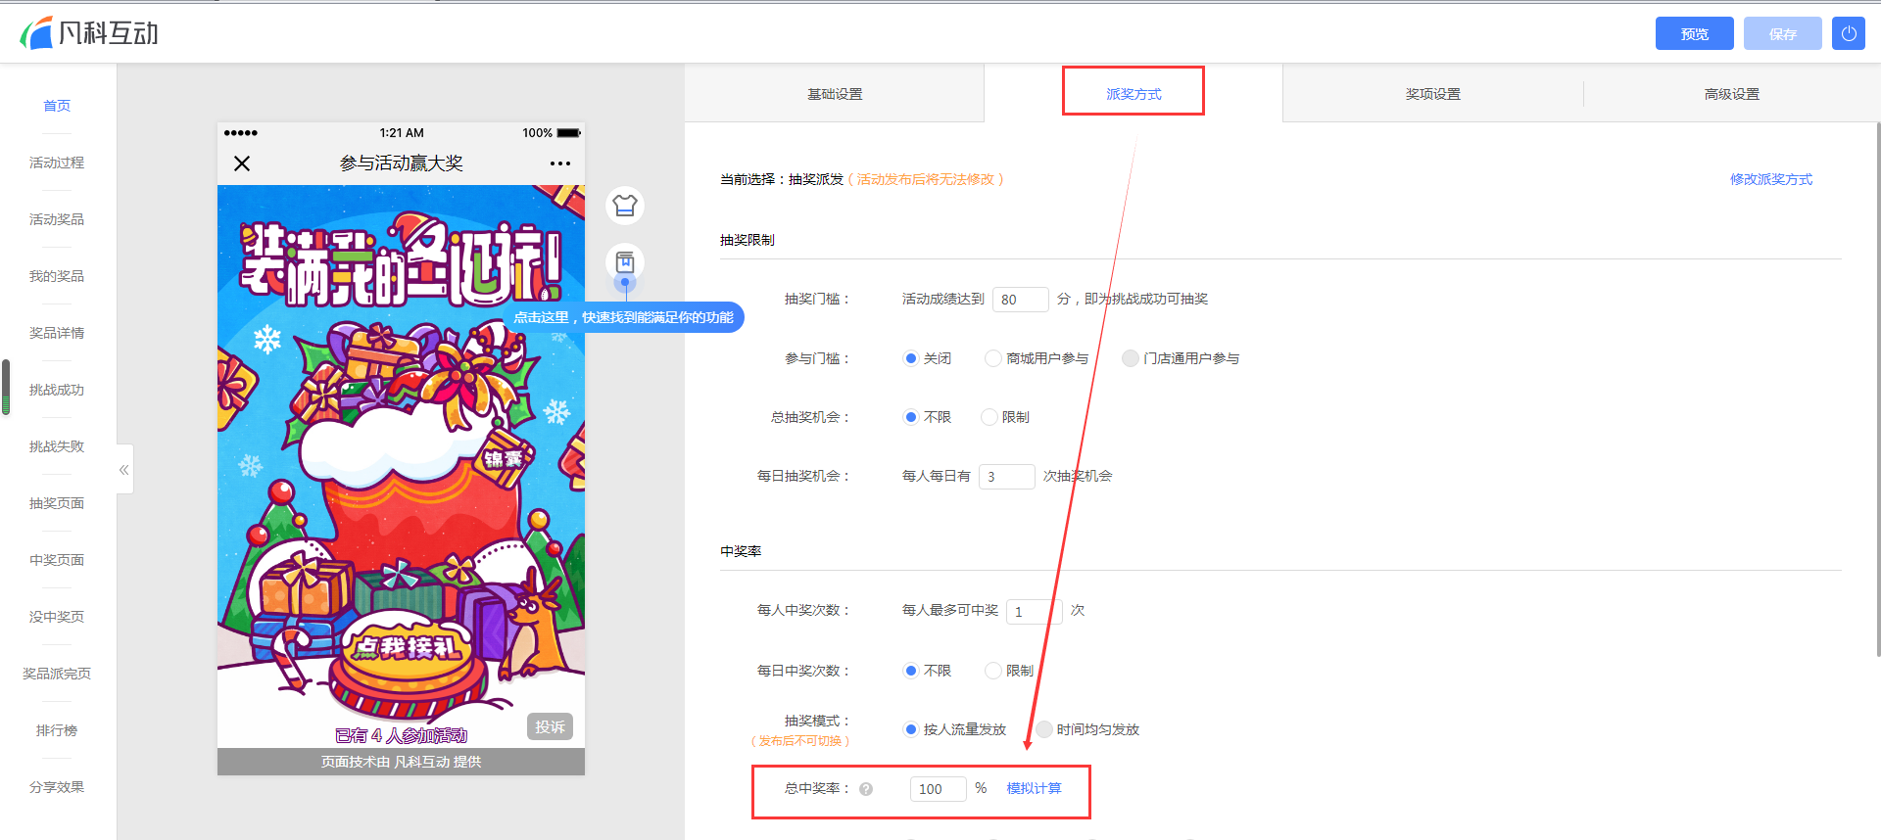Screen dimensions: 1881x840
Task: Open 首页 in the left sidebar
Action: tap(57, 106)
